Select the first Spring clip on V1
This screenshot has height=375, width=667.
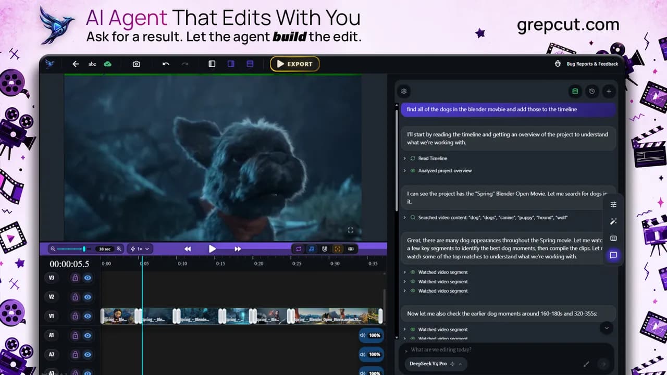(120, 316)
